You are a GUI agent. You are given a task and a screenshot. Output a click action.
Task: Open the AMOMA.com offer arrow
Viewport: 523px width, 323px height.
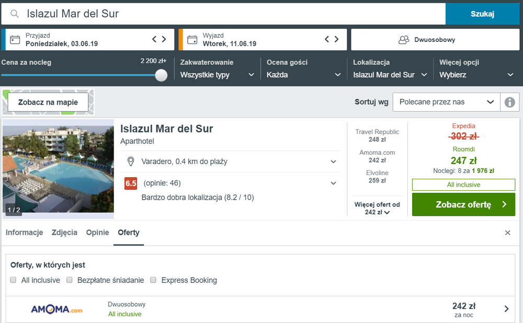pyautogui.click(x=506, y=309)
